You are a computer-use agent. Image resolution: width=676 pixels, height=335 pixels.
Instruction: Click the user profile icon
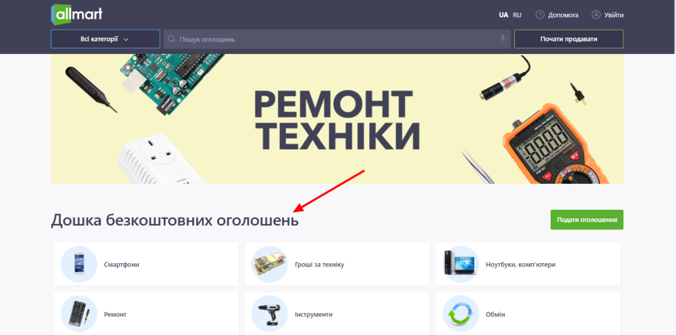tap(596, 15)
